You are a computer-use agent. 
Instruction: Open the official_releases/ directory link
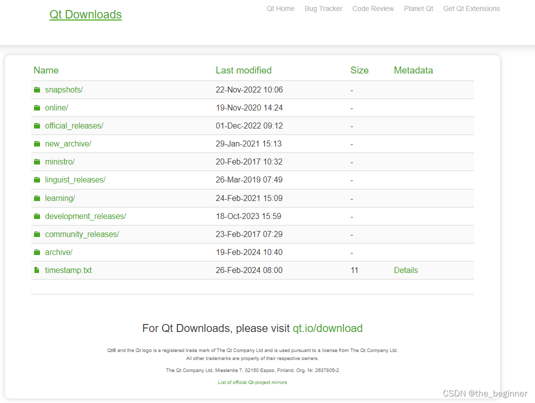click(74, 126)
